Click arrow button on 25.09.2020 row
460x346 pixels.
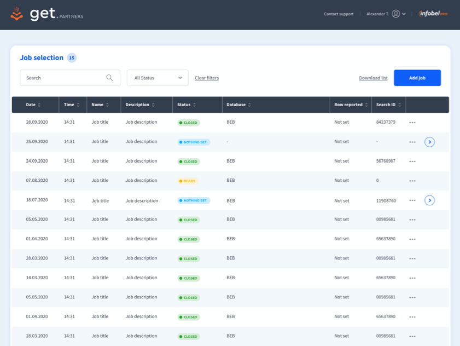tap(429, 142)
